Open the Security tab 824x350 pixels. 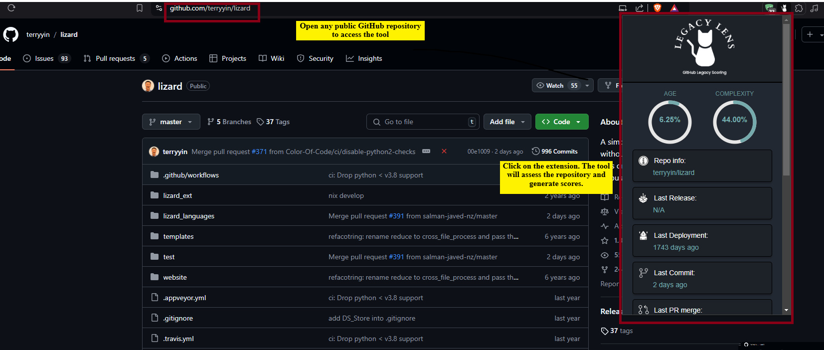click(x=315, y=58)
